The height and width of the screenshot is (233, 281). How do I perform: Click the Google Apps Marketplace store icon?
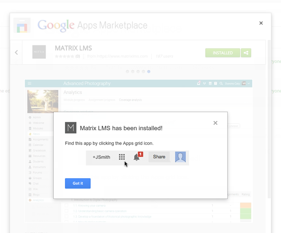coord(22,25)
